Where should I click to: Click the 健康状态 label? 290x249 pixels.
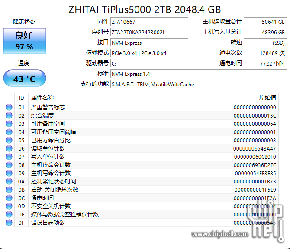[x=24, y=21]
